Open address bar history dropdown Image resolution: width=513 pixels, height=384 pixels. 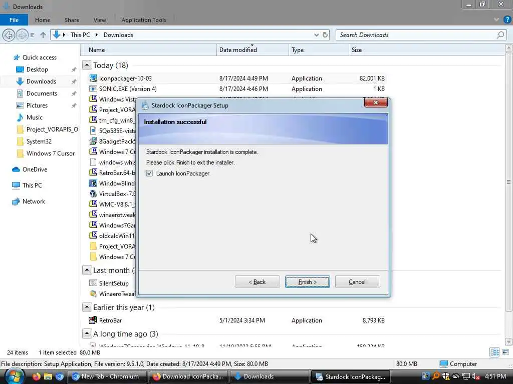(317, 35)
